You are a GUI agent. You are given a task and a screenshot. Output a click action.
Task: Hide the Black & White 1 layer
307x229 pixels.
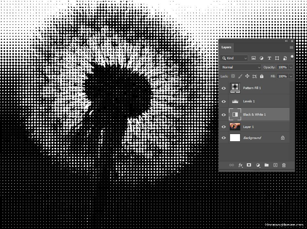click(x=224, y=115)
